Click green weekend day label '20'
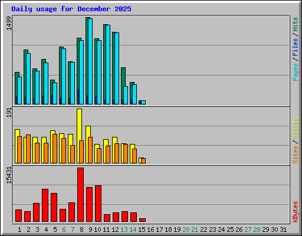The height and width of the screenshot is (236, 302). (x=186, y=230)
